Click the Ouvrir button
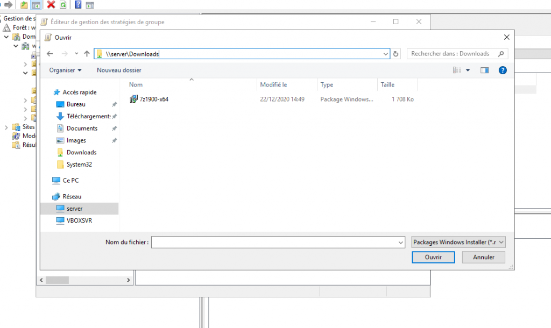The height and width of the screenshot is (328, 551). pyautogui.click(x=433, y=257)
